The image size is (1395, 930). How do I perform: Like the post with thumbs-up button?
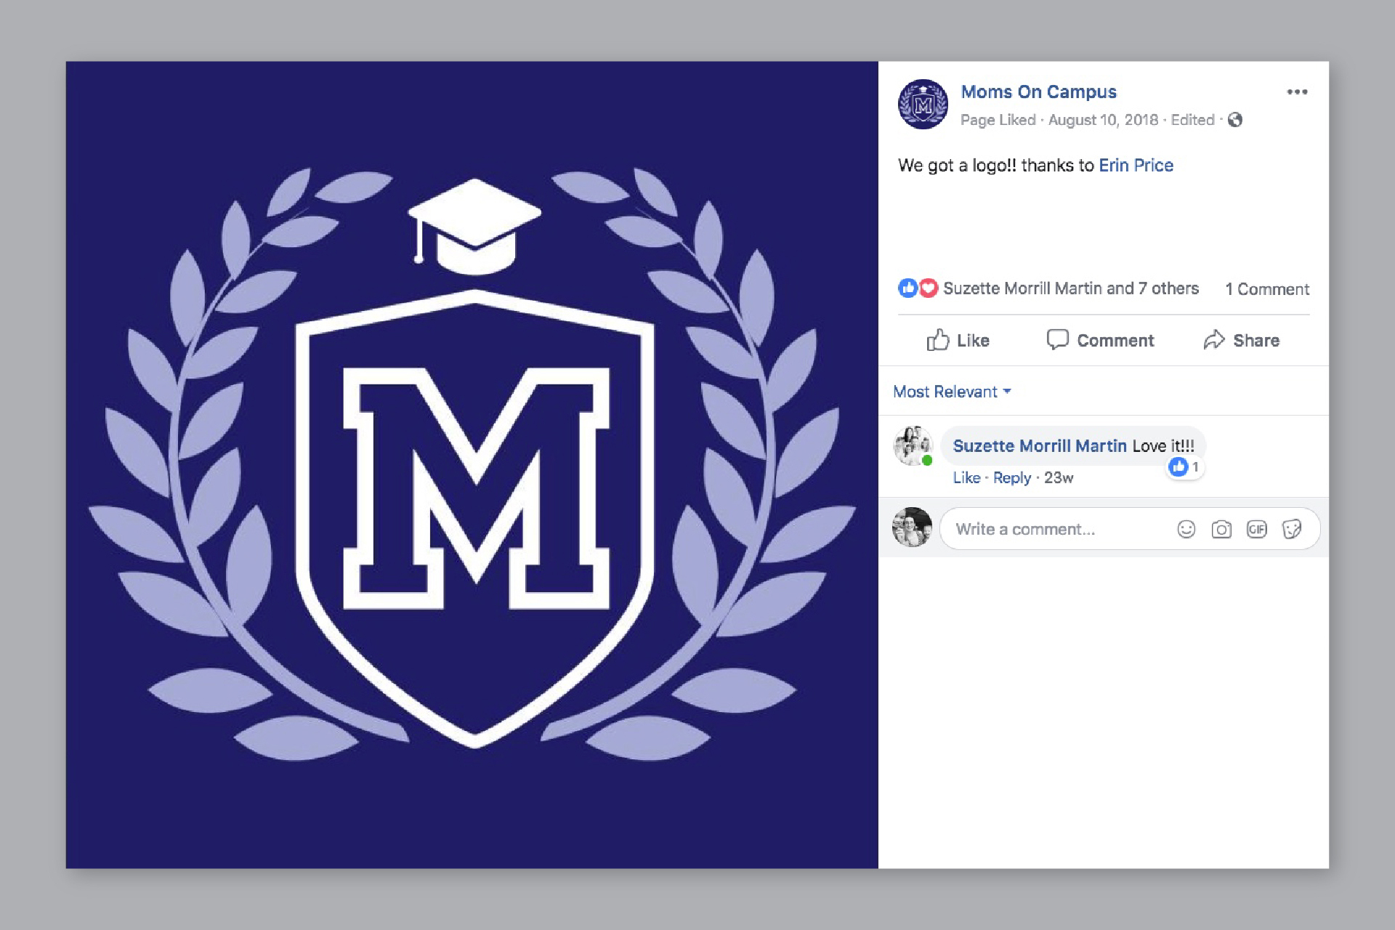pos(958,340)
